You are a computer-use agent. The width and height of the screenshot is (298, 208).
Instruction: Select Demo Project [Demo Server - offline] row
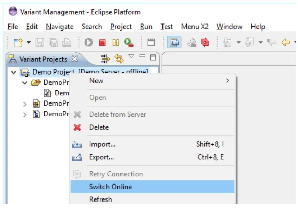tap(84, 72)
